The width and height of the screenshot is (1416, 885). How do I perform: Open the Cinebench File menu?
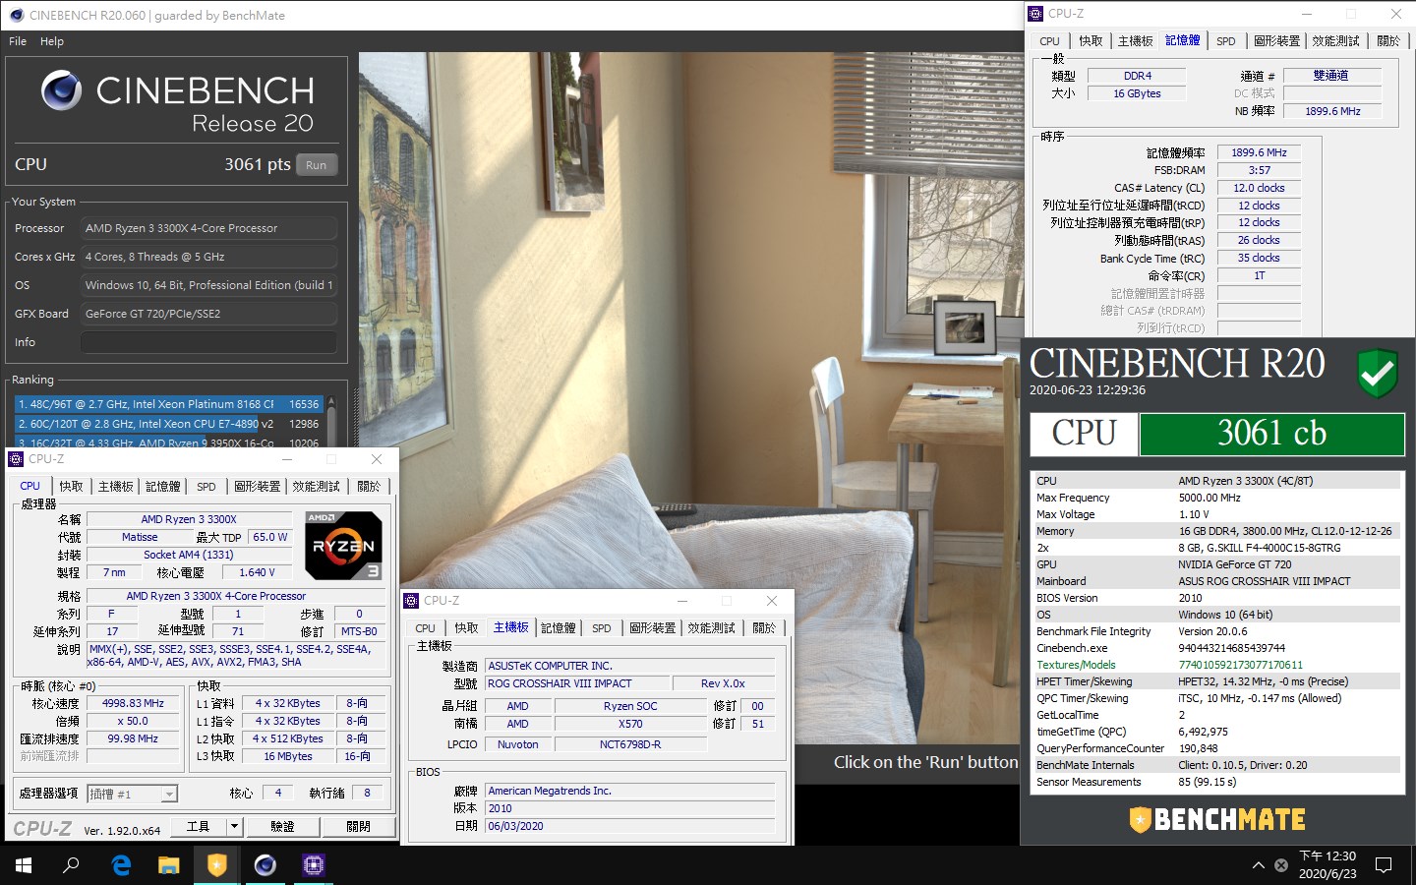pos(18,41)
